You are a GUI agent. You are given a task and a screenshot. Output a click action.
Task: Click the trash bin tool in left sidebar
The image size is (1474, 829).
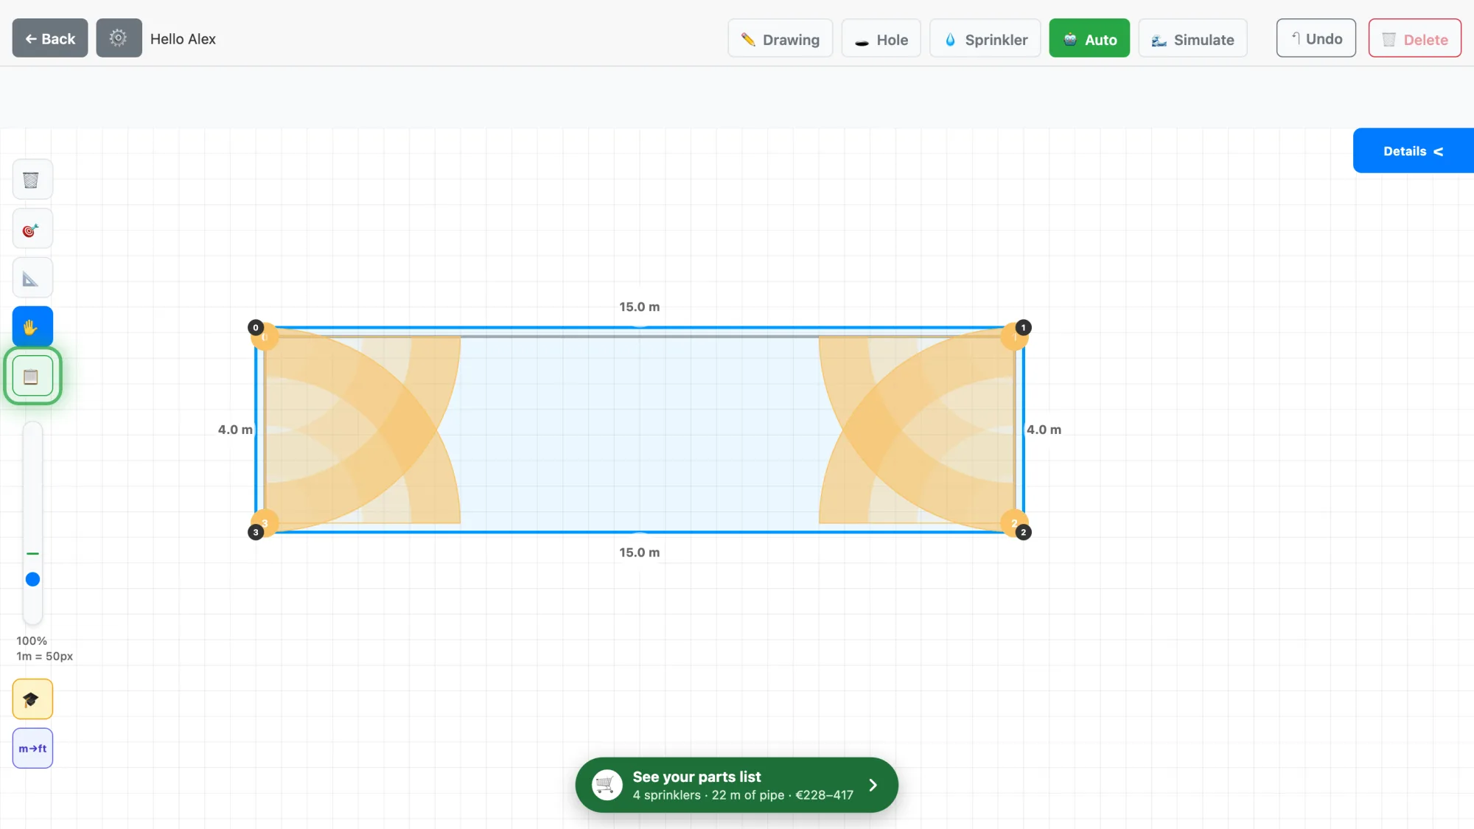[x=32, y=180]
